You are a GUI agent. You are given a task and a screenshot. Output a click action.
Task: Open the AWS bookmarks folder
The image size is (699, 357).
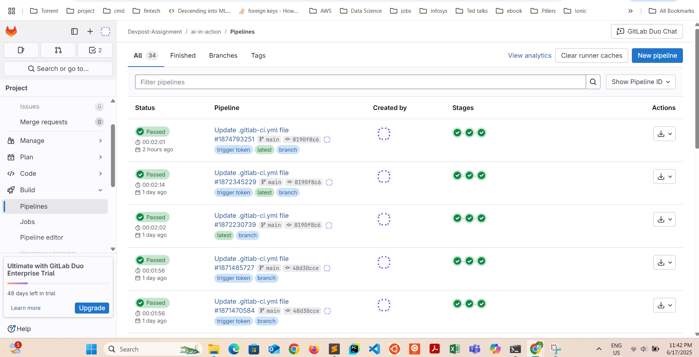click(x=320, y=11)
